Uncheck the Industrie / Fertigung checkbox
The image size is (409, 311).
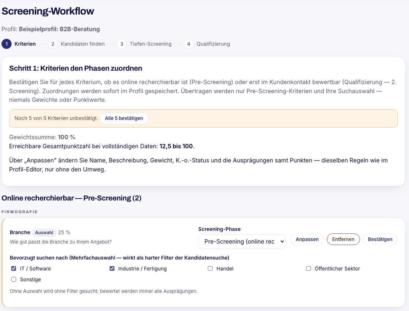tap(112, 268)
